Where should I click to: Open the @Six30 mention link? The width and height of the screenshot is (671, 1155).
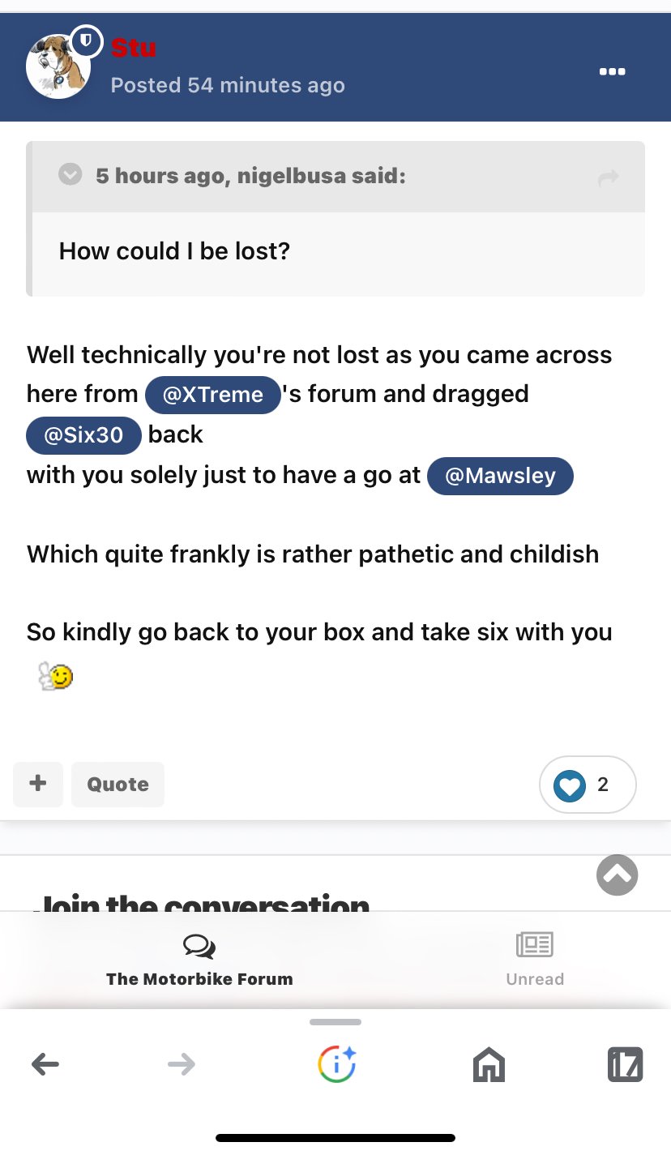[x=83, y=434]
